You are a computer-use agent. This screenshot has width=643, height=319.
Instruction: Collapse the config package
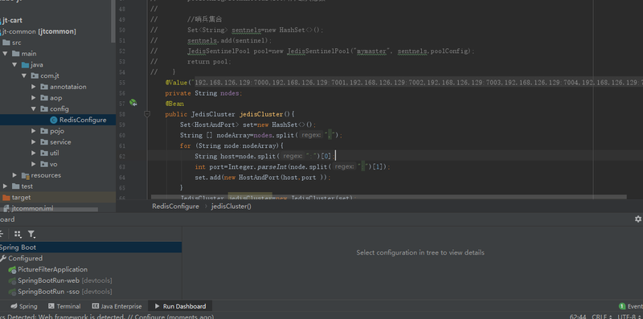(x=34, y=109)
